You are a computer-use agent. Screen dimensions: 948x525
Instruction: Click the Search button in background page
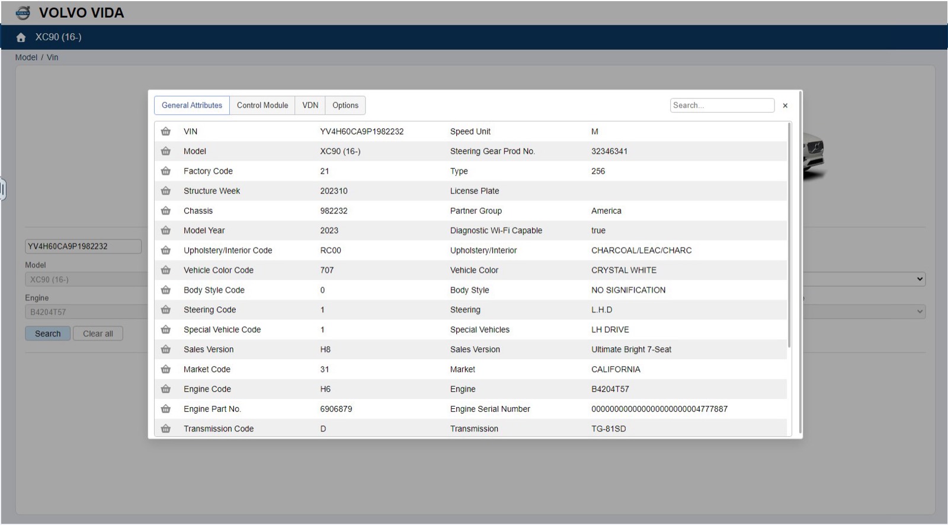(47, 334)
